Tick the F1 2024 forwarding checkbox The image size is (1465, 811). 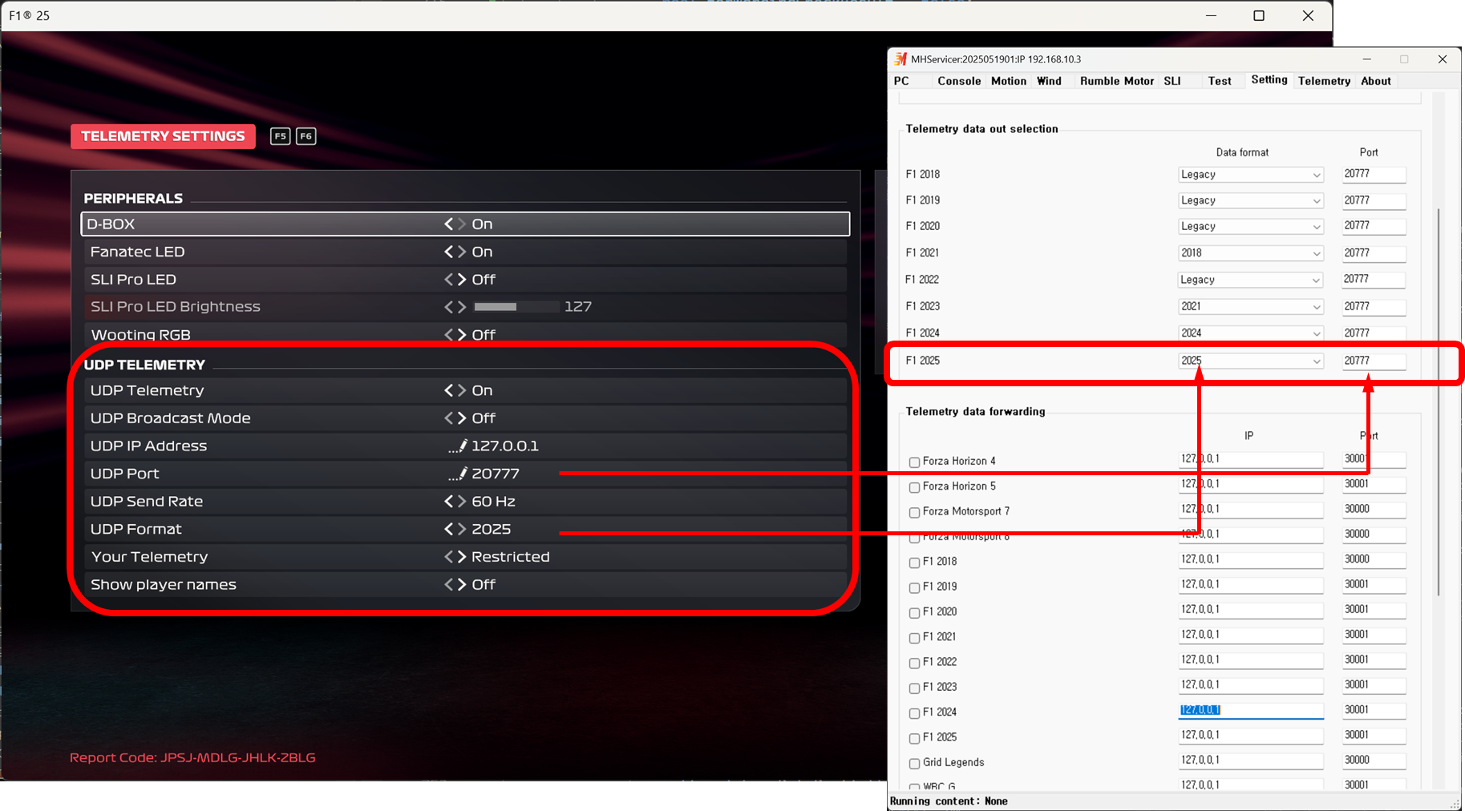coord(914,713)
